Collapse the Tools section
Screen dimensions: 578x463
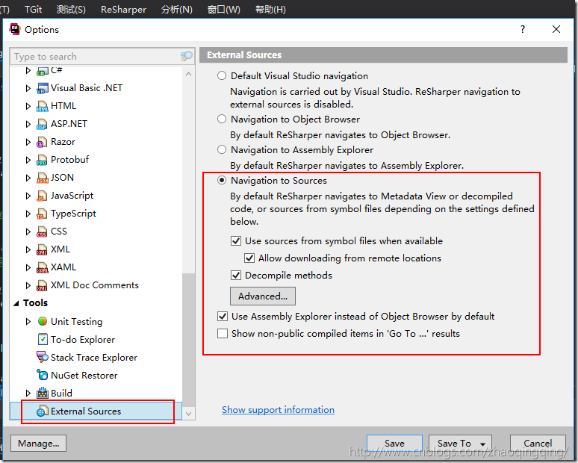(16, 303)
